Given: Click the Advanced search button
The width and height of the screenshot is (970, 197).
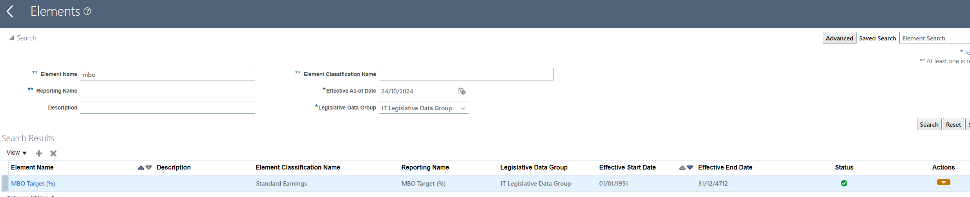Looking at the screenshot, I should coord(839,38).
